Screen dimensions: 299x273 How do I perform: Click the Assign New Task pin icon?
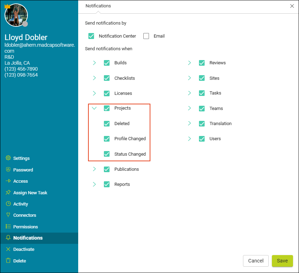pos(8,192)
